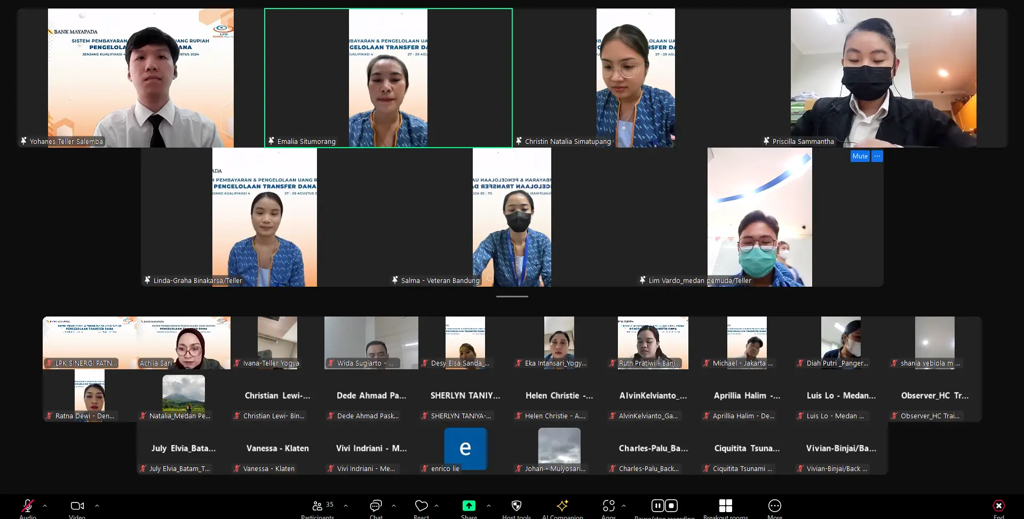This screenshot has height=519, width=1024.
Task: Click the green Share screen button
Action: [469, 506]
